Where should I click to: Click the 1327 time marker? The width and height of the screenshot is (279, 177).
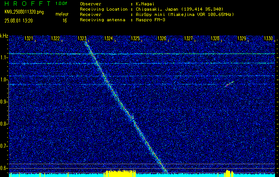click(188, 38)
